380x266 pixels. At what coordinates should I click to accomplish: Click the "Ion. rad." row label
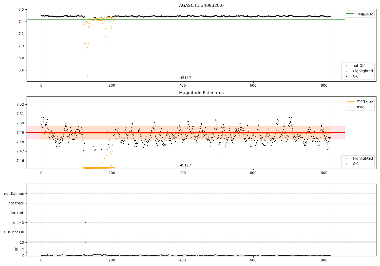tap(17, 213)
